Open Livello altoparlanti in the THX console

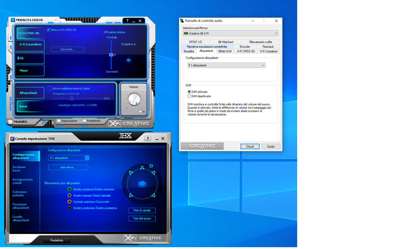tap(21, 219)
